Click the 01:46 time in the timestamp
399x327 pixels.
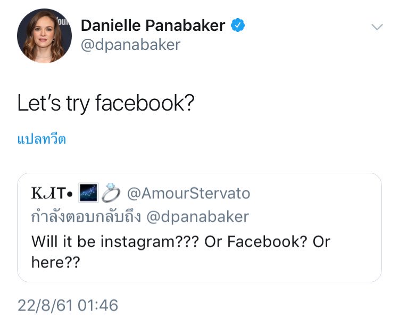pos(98,305)
